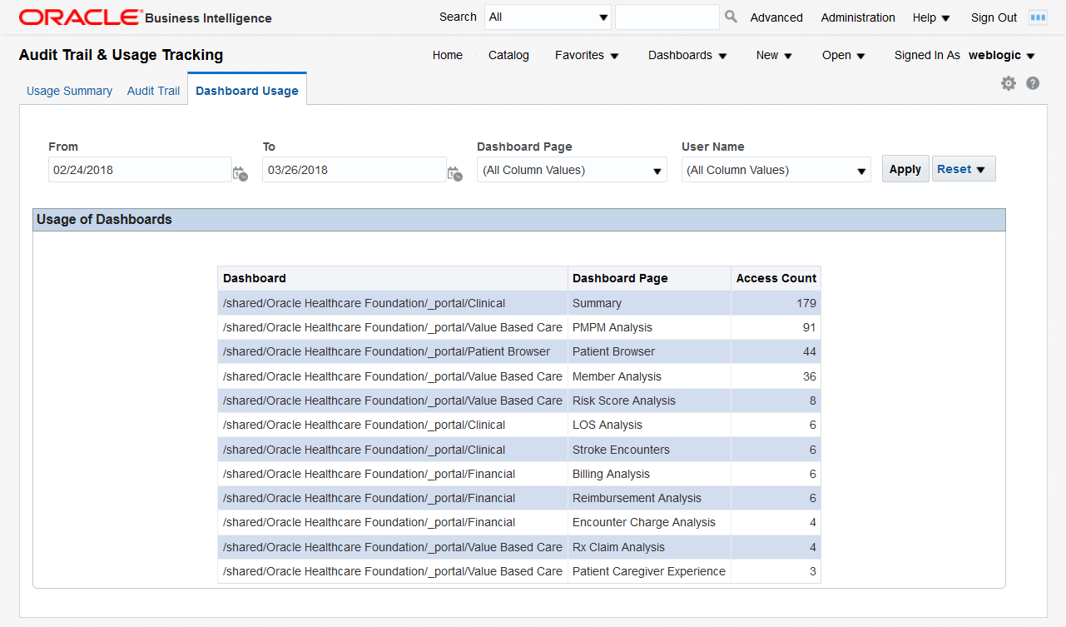1066x627 pixels.
Task: Open the Reset options dropdown
Action: [x=963, y=169]
